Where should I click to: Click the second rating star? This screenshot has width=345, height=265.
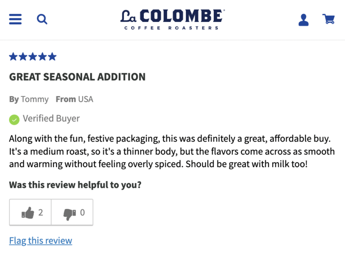point(23,57)
